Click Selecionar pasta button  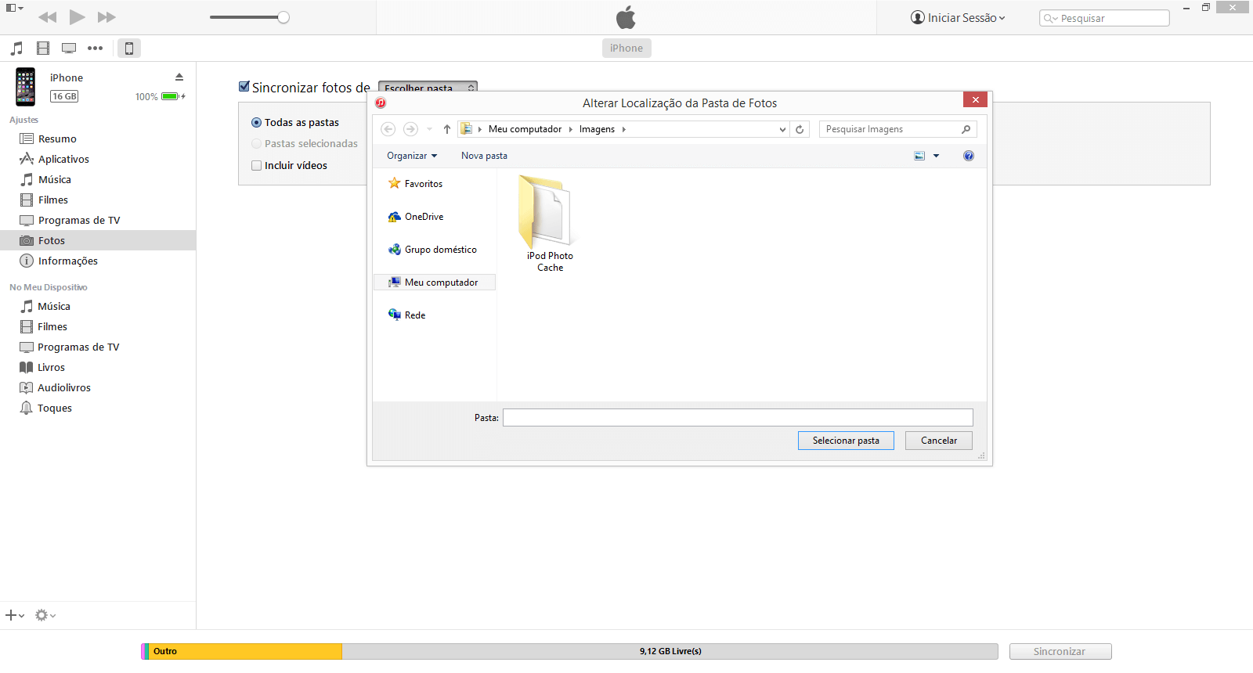pos(846,441)
